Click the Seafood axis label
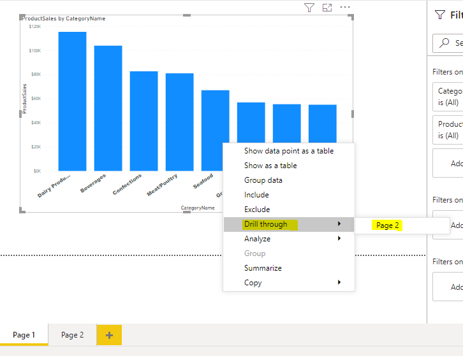The width and height of the screenshot is (463, 356). point(203,181)
